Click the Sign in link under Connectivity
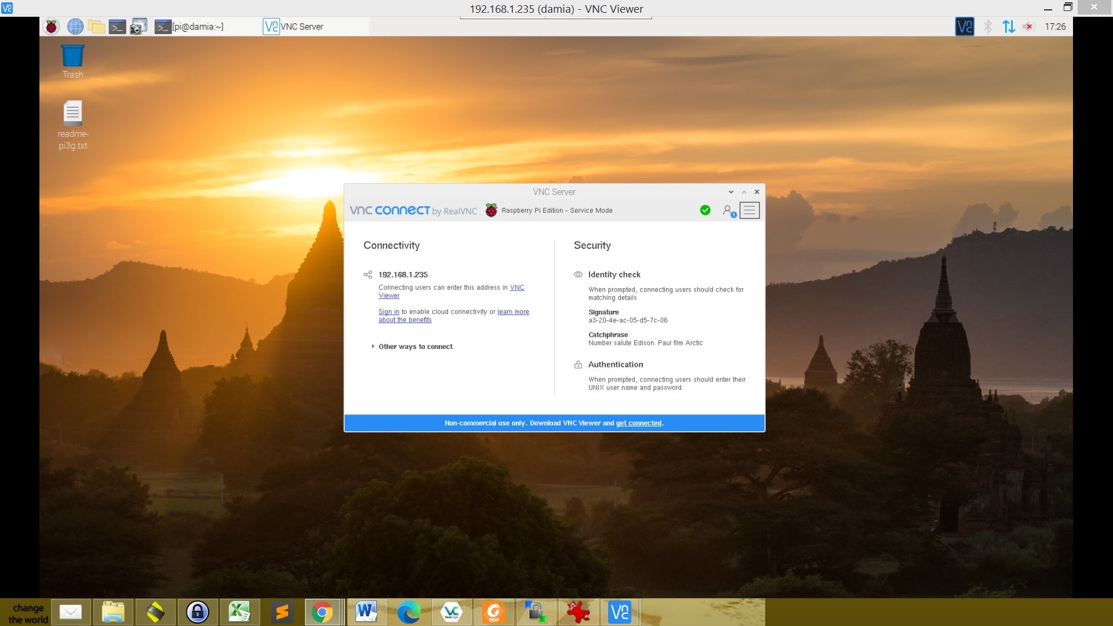The width and height of the screenshot is (1113, 626). [388, 311]
